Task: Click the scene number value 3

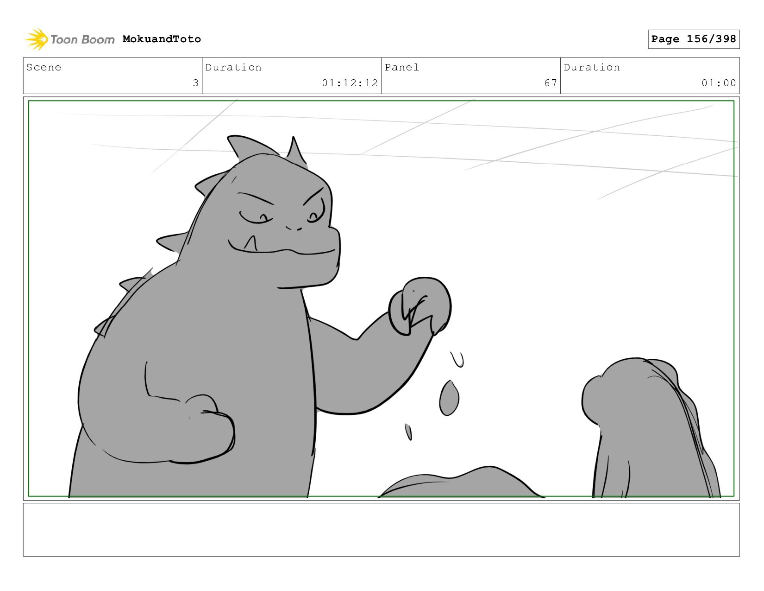Action: click(x=195, y=83)
